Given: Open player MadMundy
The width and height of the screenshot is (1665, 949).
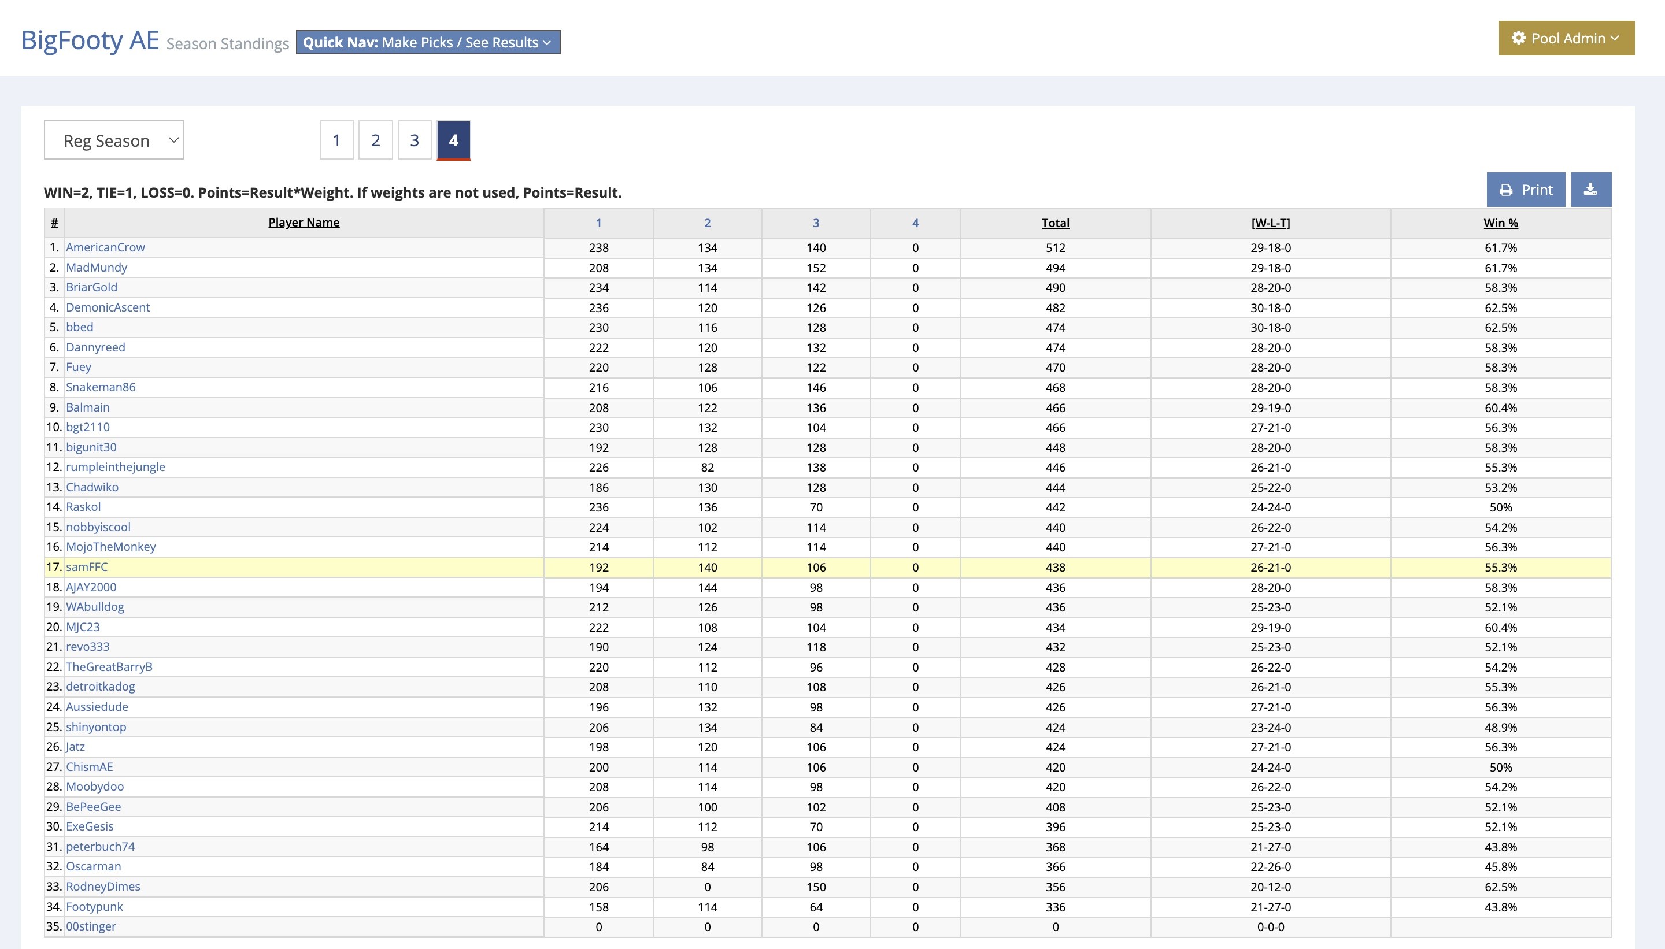Looking at the screenshot, I should pyautogui.click(x=97, y=268).
